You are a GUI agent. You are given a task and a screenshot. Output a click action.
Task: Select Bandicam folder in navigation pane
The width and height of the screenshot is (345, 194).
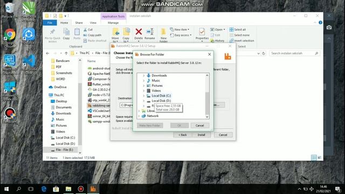(x=63, y=61)
